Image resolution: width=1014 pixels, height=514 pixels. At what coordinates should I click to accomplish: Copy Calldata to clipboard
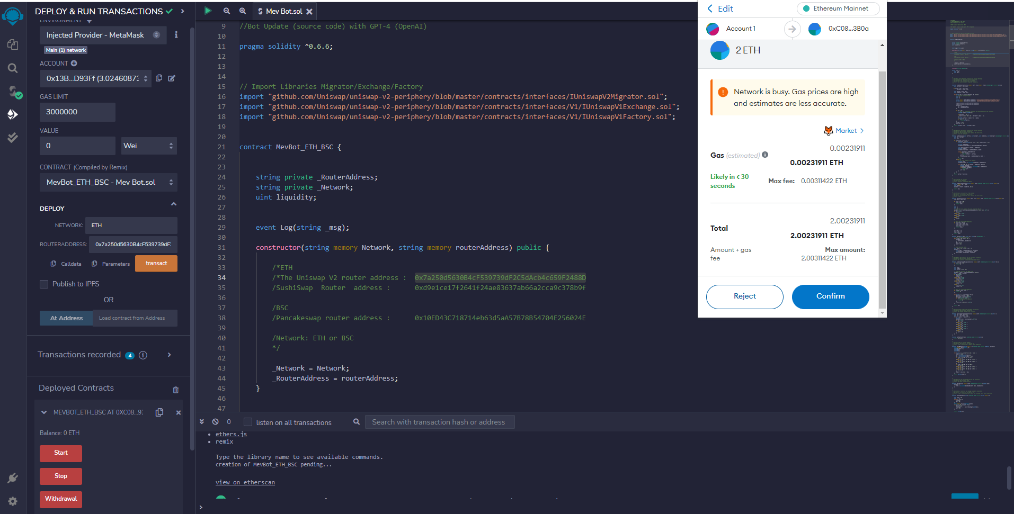[54, 264]
